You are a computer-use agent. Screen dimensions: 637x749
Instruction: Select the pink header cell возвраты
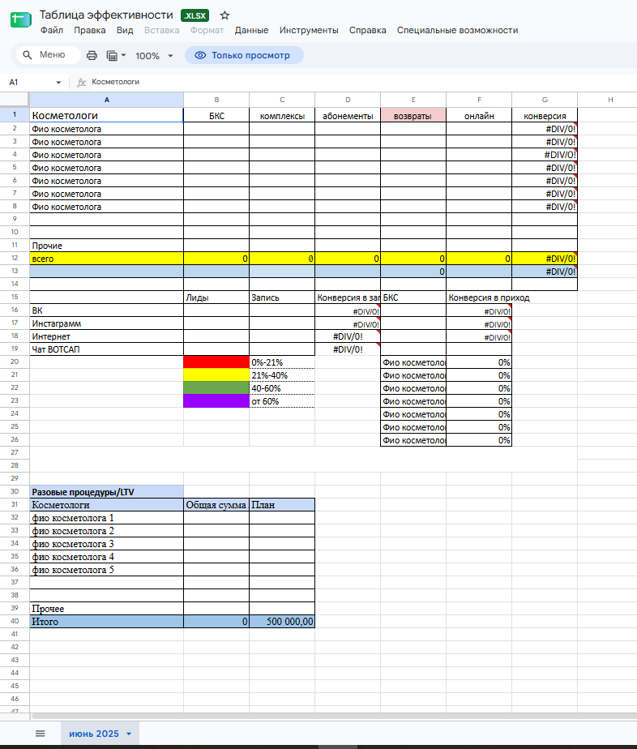413,116
